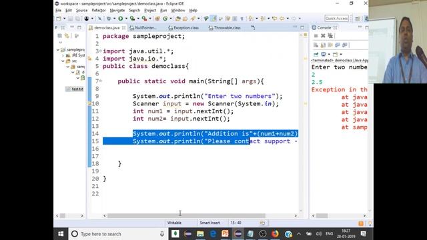Viewport: 427px width, 240px height.
Task: Toggle Word Wrap in Console toolbar
Action: tap(330, 45)
